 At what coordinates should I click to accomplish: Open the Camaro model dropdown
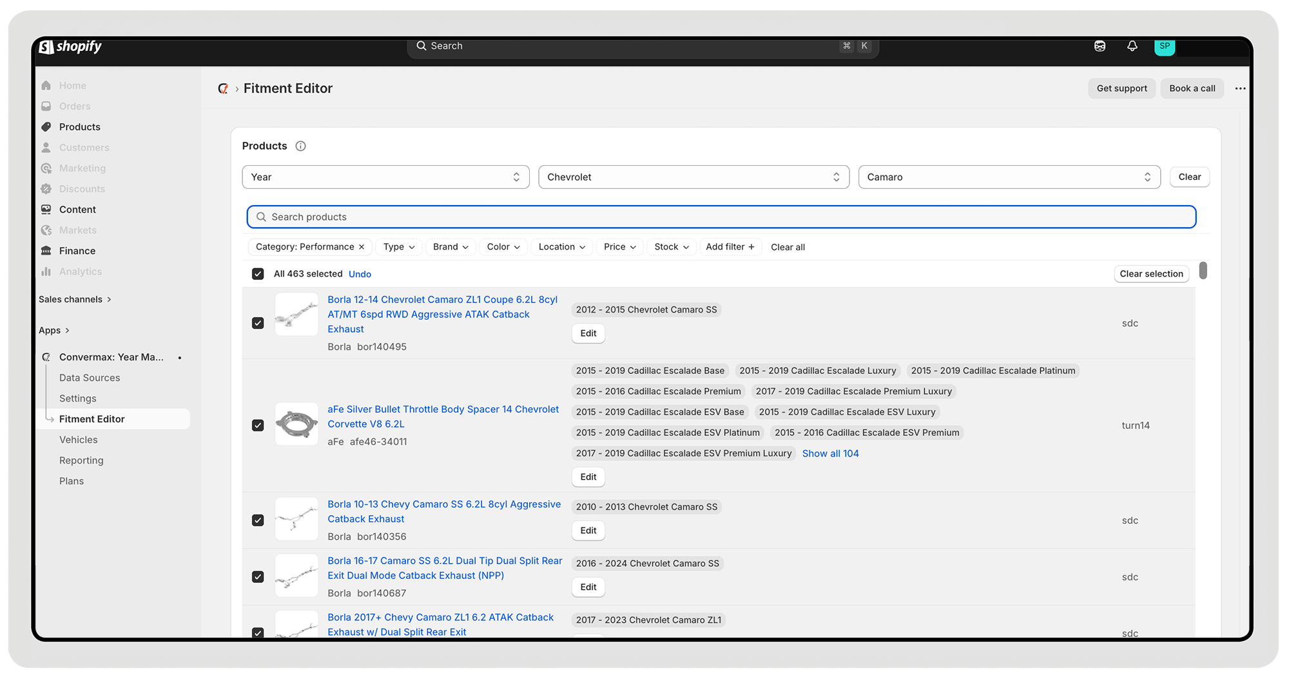(x=1009, y=177)
